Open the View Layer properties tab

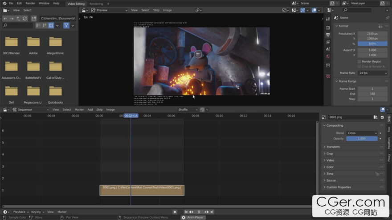pyautogui.click(x=328, y=42)
